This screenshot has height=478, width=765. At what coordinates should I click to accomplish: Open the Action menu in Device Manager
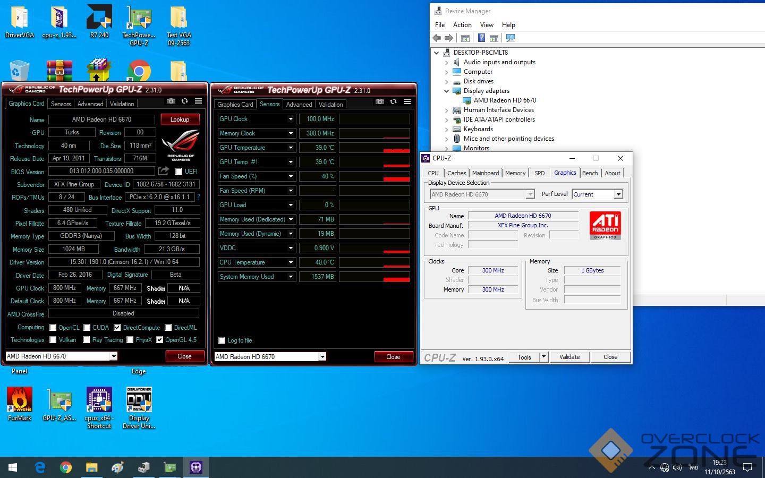click(x=462, y=25)
